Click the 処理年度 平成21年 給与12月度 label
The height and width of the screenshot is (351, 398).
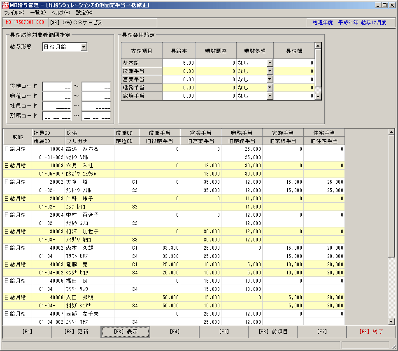349,23
